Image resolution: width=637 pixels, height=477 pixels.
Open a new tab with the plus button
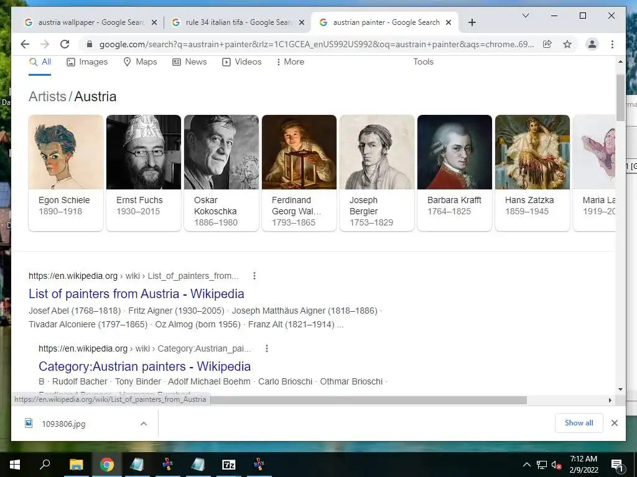coord(472,22)
